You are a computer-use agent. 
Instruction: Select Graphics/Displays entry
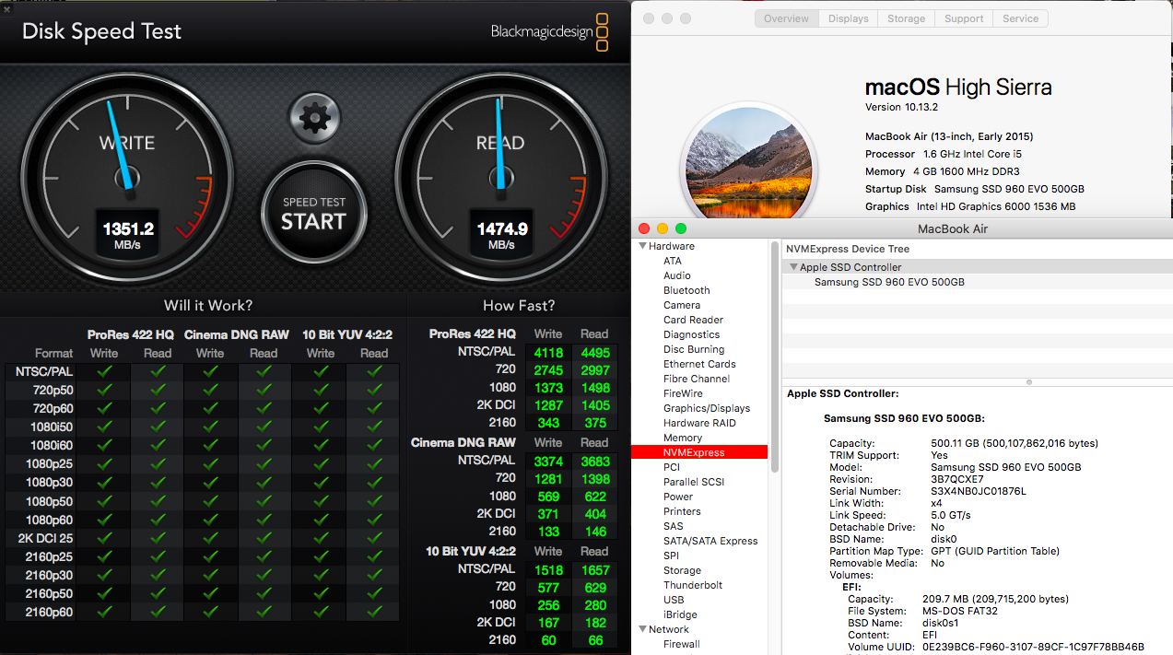coord(707,408)
